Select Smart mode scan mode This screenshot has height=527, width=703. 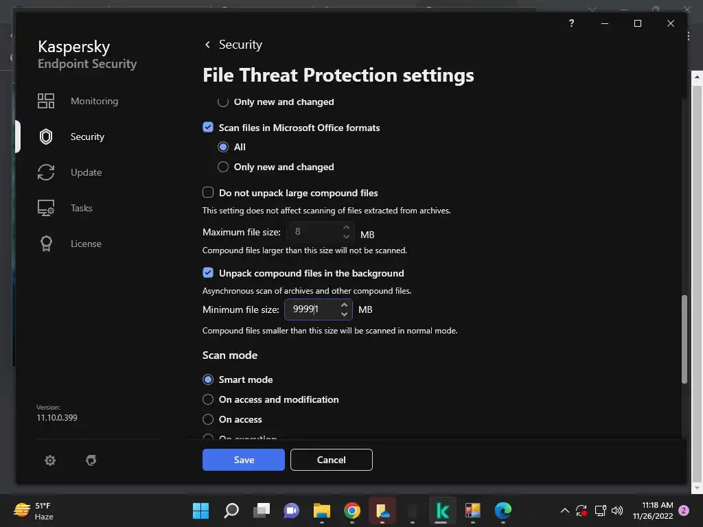tap(208, 379)
